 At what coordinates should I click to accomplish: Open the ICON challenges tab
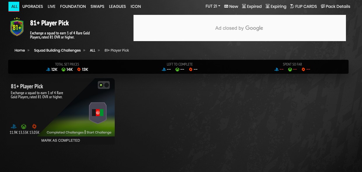pyautogui.click(x=136, y=6)
